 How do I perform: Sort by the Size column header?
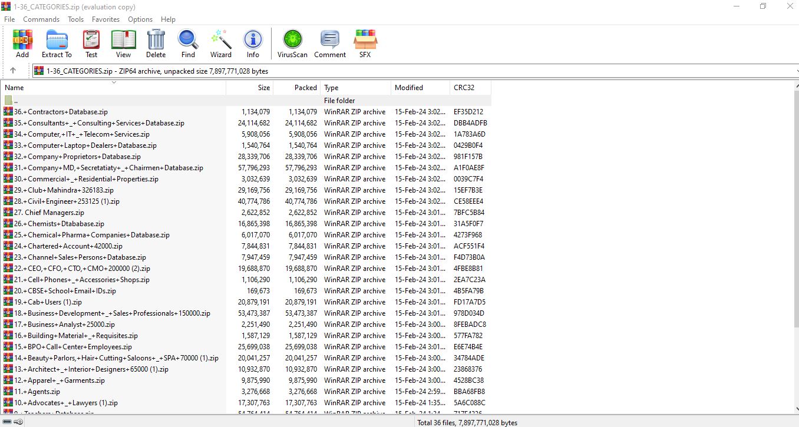250,88
